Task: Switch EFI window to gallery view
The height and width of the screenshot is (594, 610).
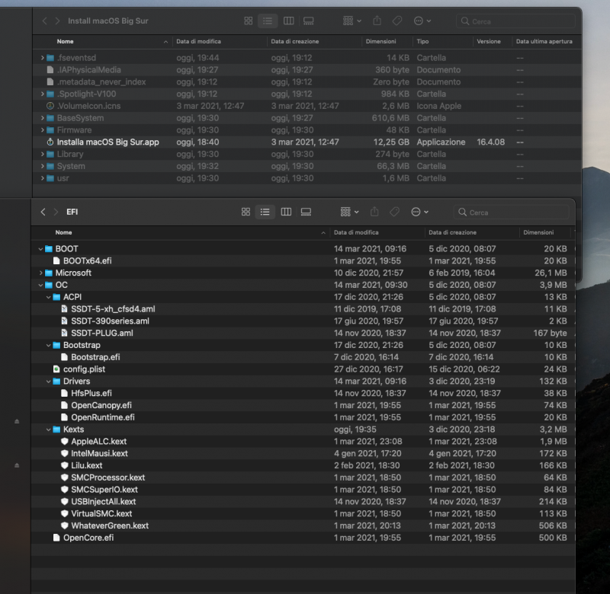Action: coord(306,212)
